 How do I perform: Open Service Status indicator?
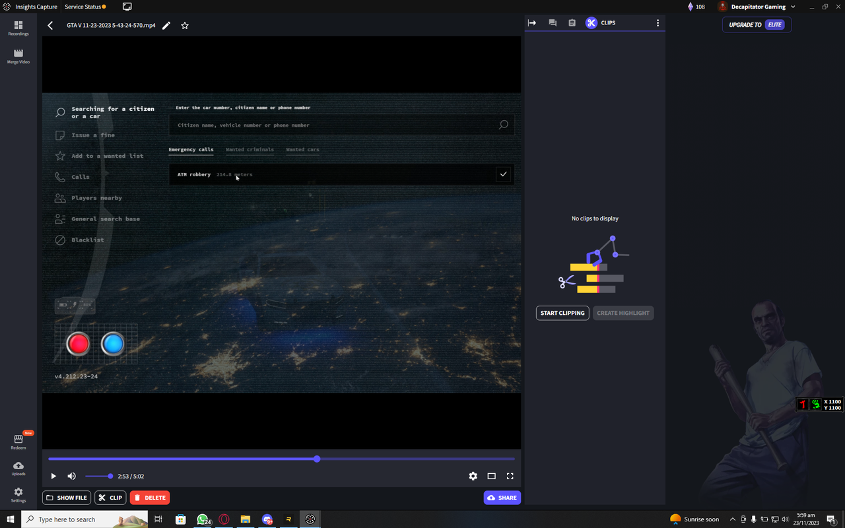coord(85,7)
